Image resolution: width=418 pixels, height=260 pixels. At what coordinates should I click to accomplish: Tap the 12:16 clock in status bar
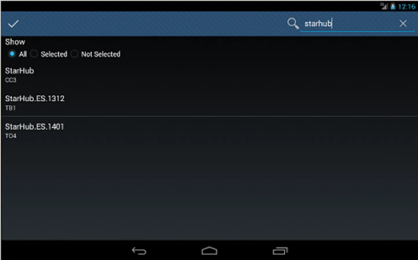pyautogui.click(x=407, y=7)
